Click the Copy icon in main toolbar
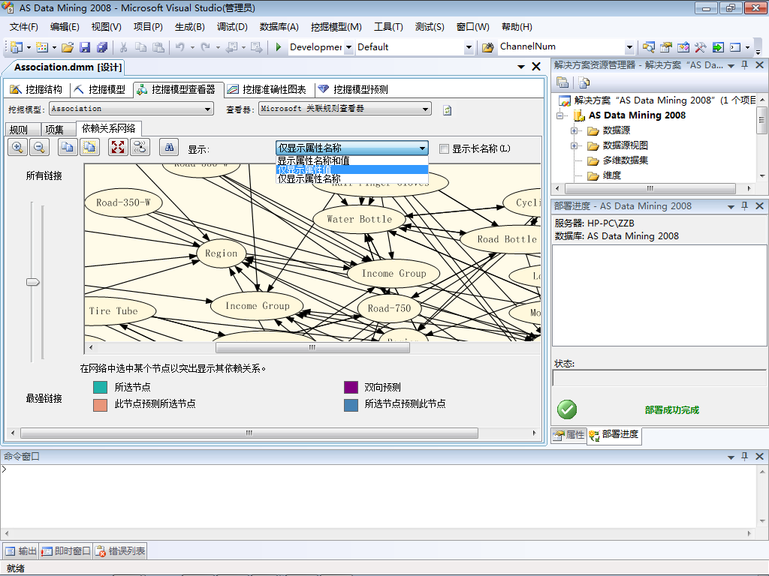This screenshot has width=769, height=576. (140, 47)
